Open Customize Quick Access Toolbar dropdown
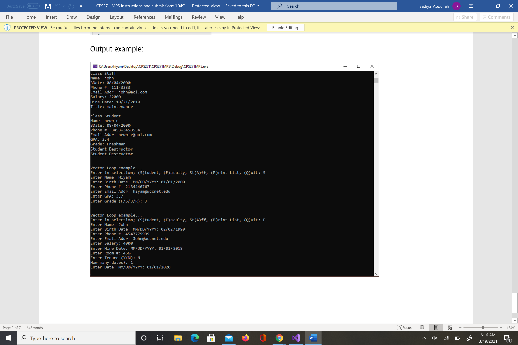 (x=81, y=6)
